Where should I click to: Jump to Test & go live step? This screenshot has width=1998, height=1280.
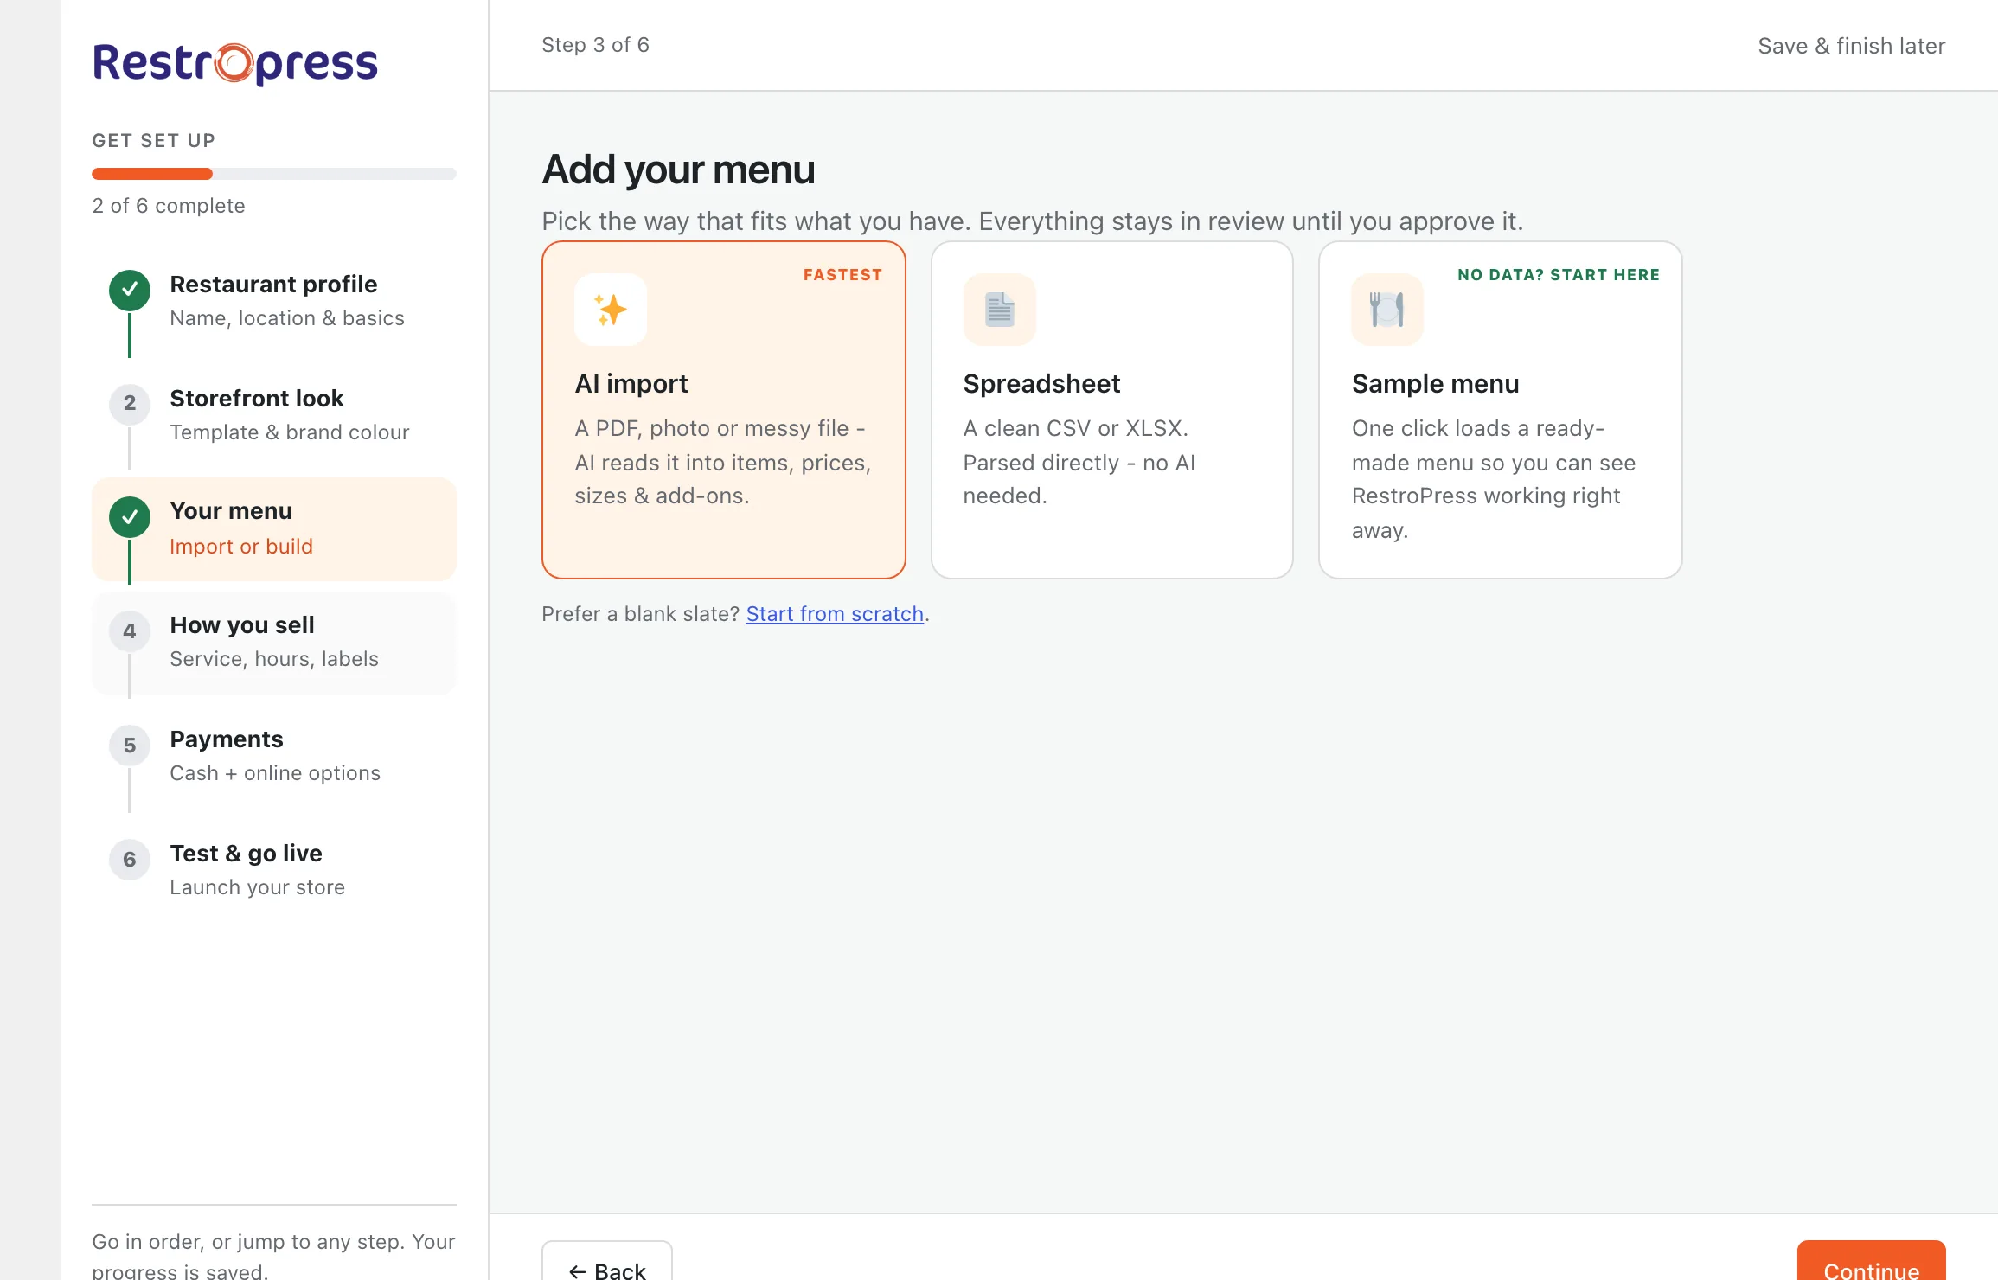(x=274, y=871)
